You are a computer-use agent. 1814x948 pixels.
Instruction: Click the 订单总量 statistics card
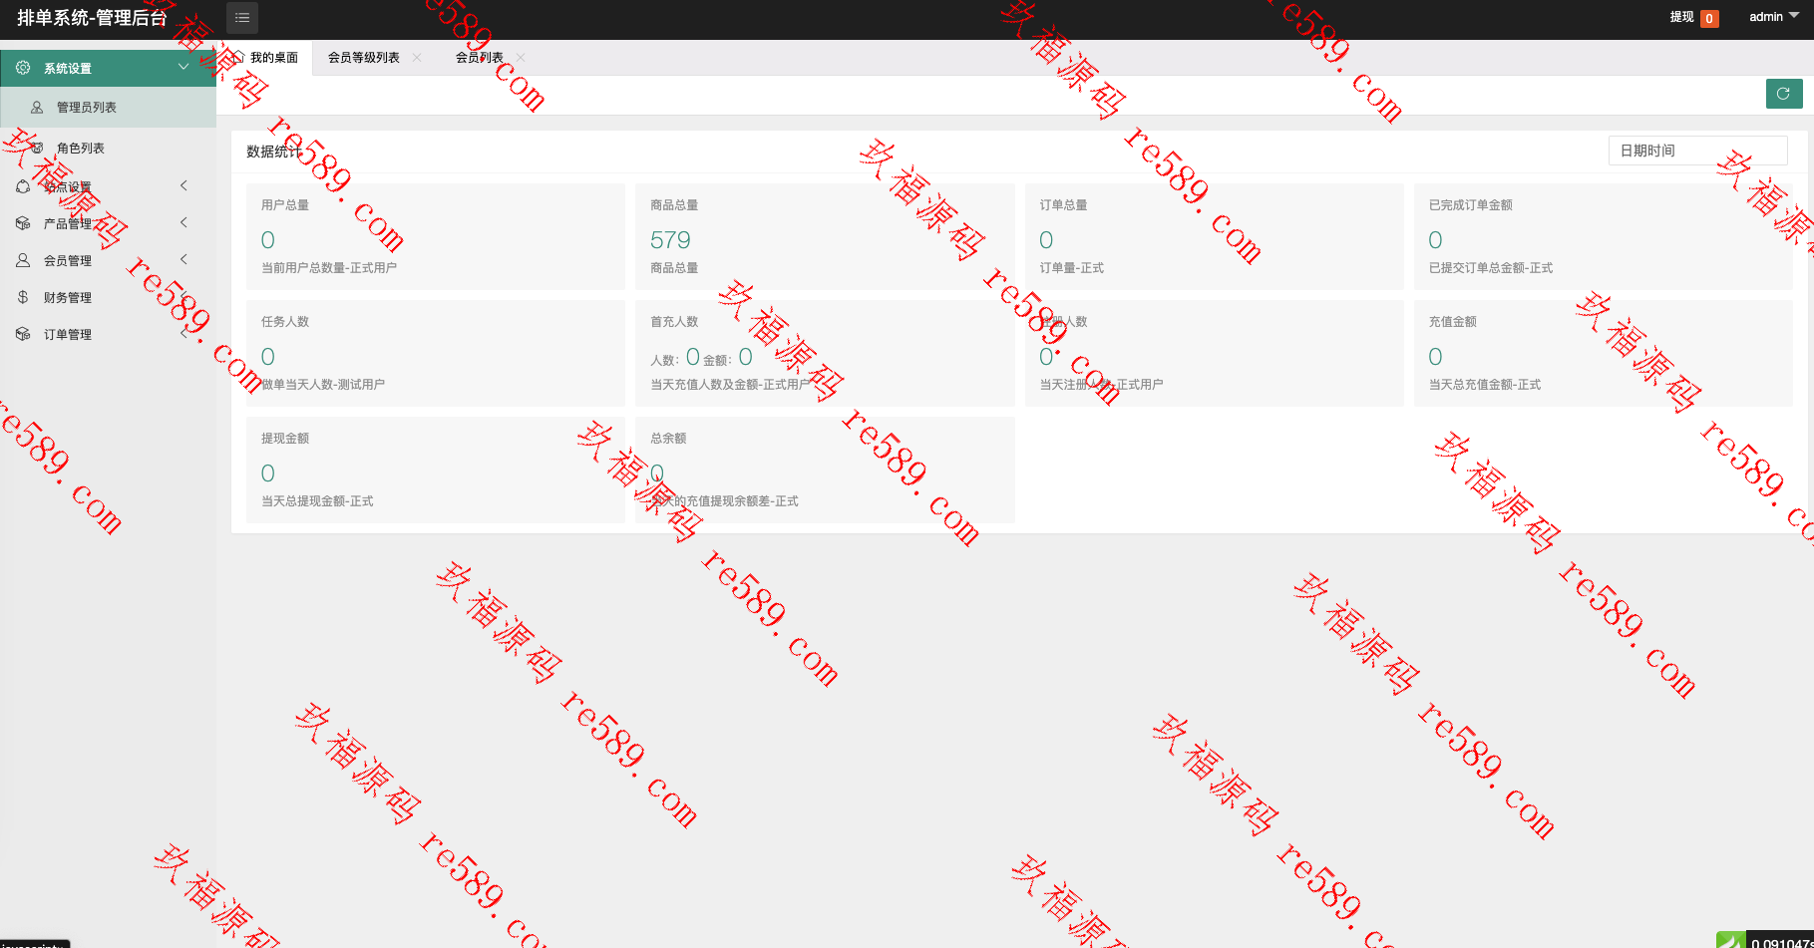tap(1214, 236)
